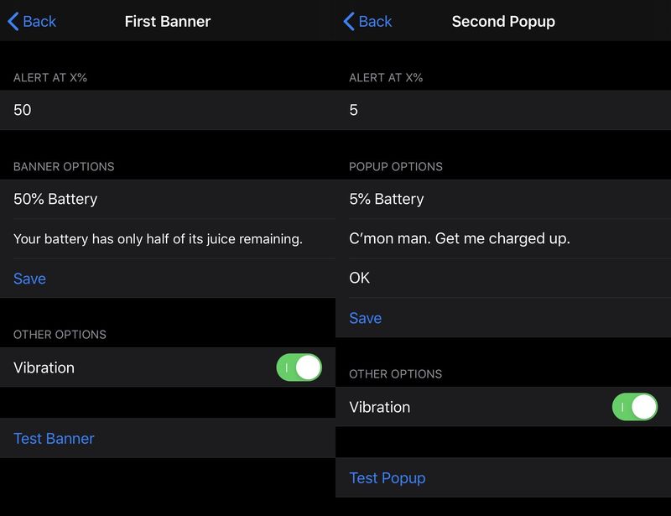Tap the Test Popup link

388,478
